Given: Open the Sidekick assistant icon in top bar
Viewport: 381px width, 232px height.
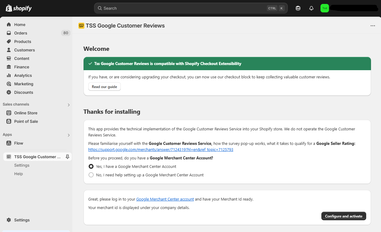Looking at the screenshot, I should (298, 8).
